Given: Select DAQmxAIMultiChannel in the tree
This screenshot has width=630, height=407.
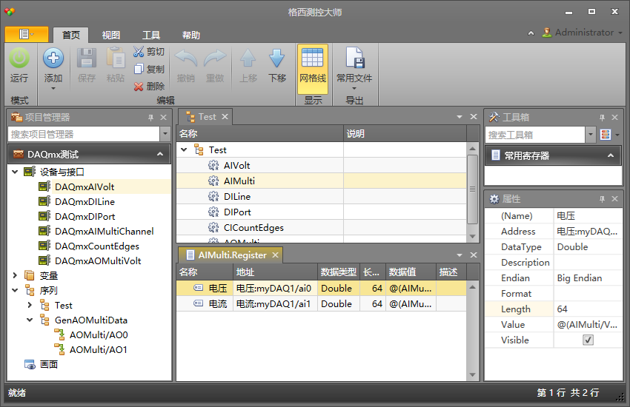Looking at the screenshot, I should tap(104, 232).
